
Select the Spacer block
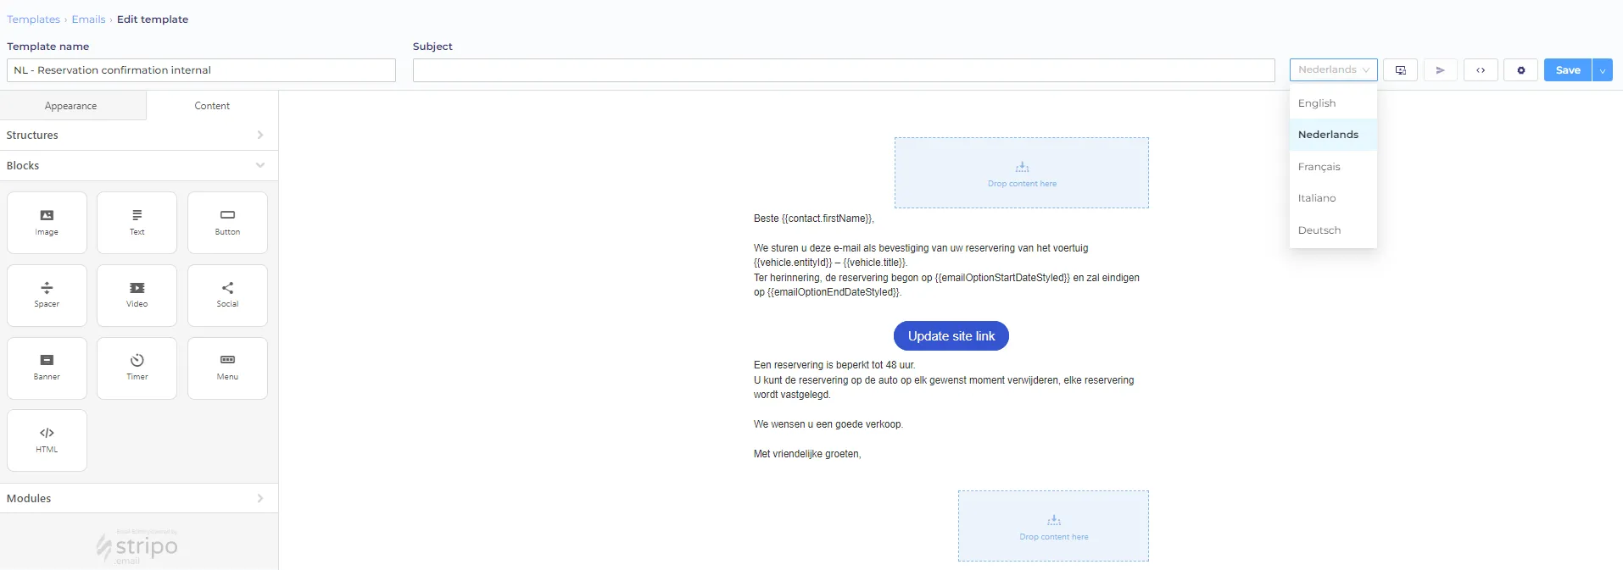tap(47, 296)
